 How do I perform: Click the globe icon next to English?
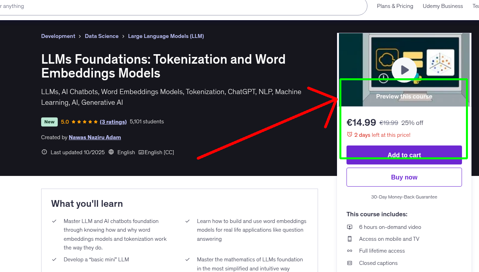[111, 152]
